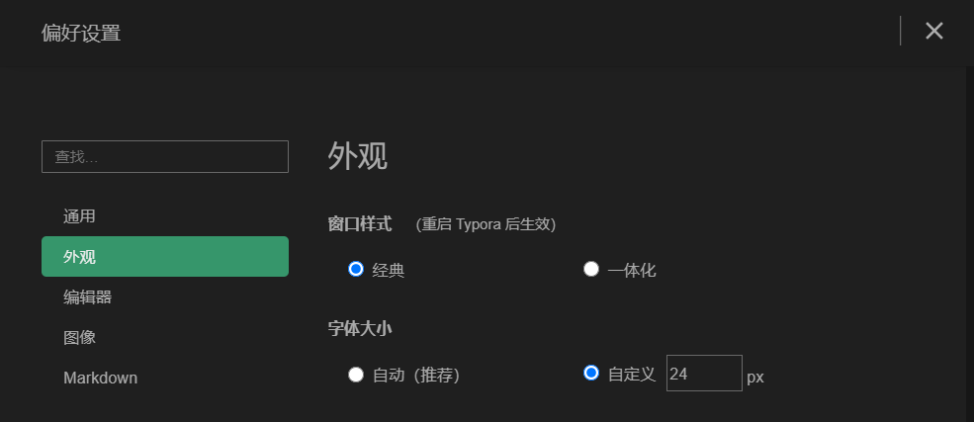
Task: Click the 外观 page heading
Action: [x=358, y=156]
